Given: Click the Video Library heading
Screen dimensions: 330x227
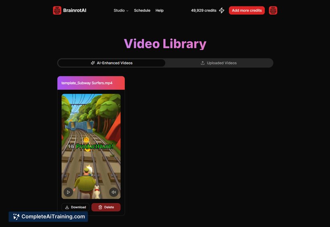Looking at the screenshot, I should (165, 44).
